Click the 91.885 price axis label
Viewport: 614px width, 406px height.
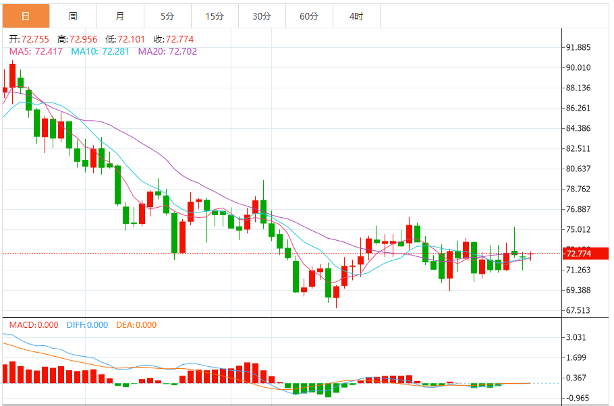[x=578, y=47]
